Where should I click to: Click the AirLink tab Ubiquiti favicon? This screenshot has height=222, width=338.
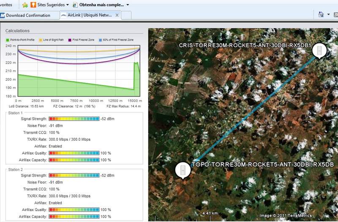point(64,15)
